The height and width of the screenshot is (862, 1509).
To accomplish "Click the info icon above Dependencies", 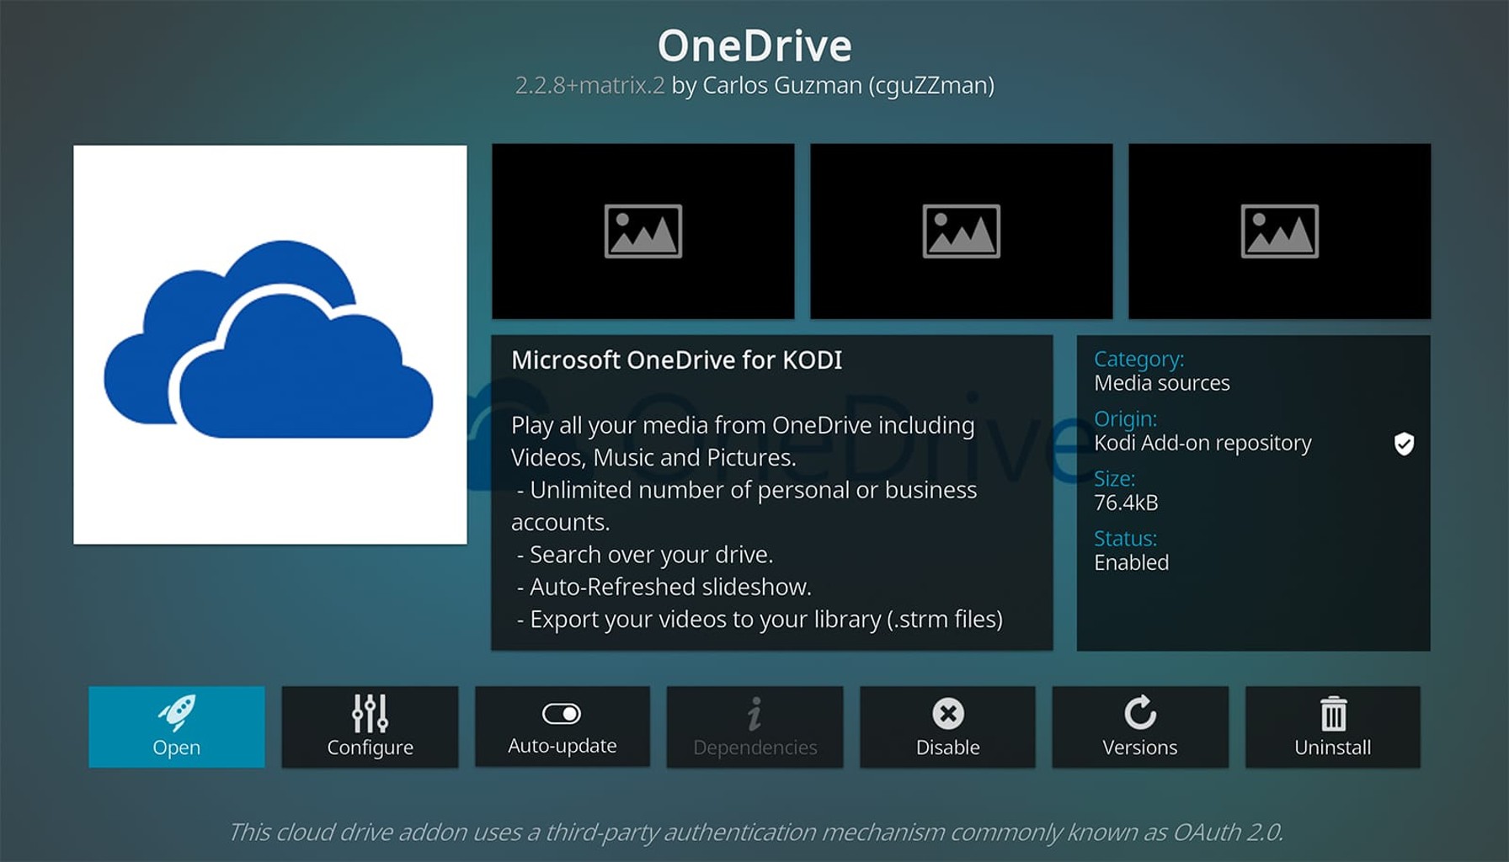I will pos(754,713).
